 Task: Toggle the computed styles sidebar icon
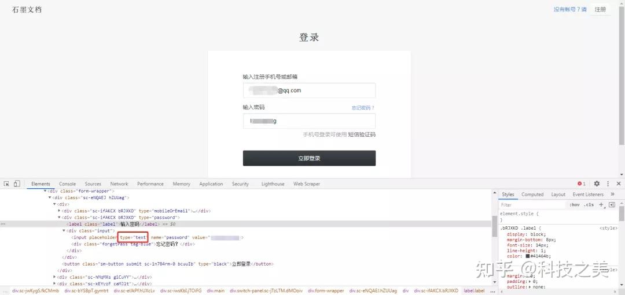click(612, 205)
